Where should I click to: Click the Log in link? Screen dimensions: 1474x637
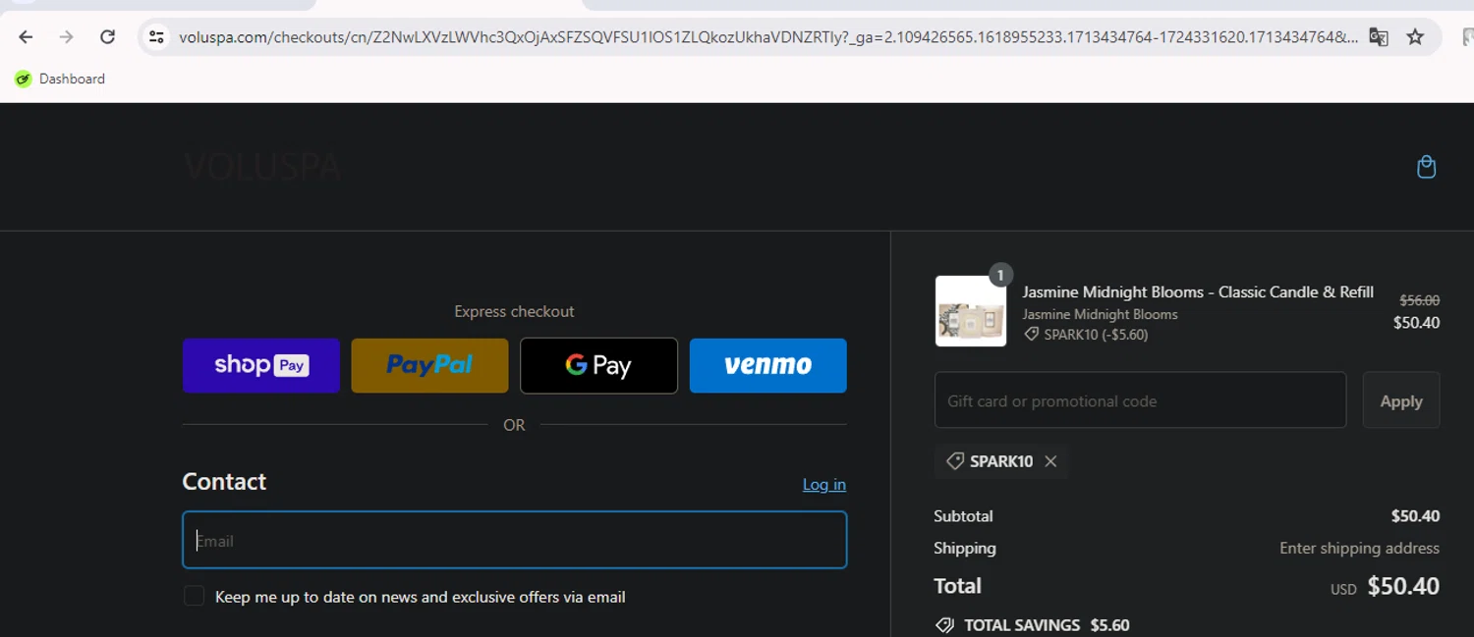point(823,484)
